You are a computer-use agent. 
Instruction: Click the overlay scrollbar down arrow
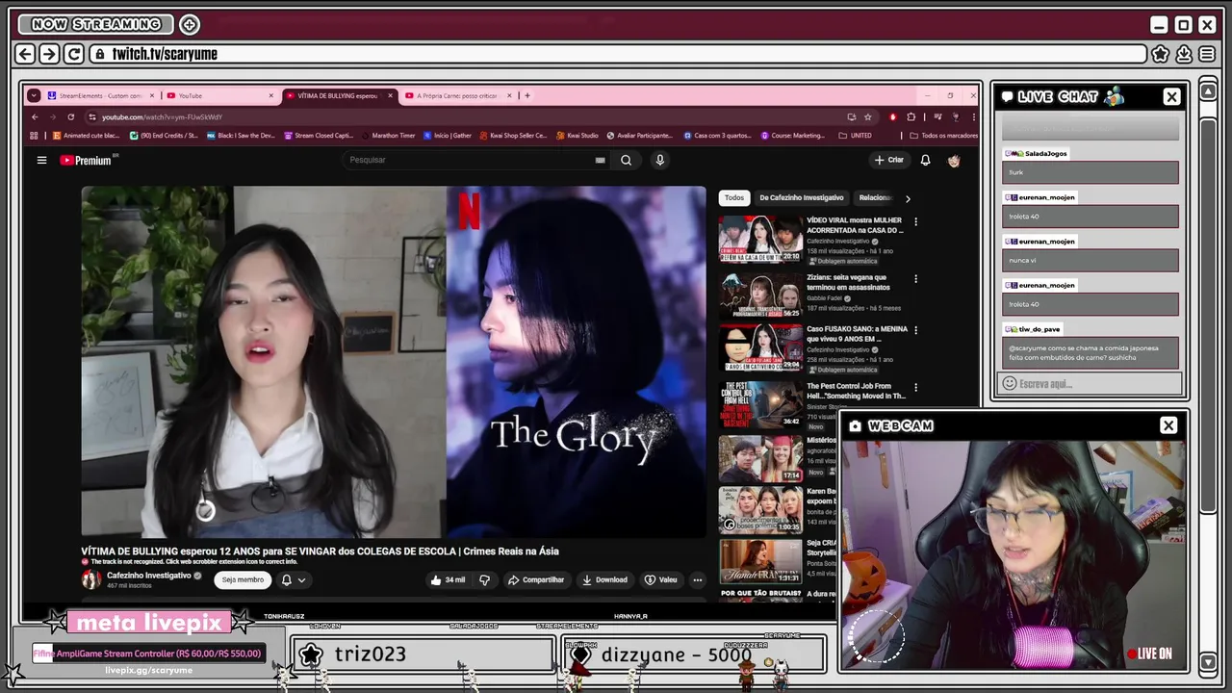[x=1208, y=662]
